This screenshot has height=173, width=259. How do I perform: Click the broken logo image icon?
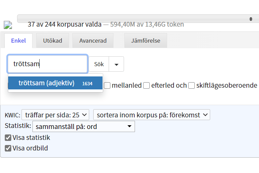click(8, 25)
